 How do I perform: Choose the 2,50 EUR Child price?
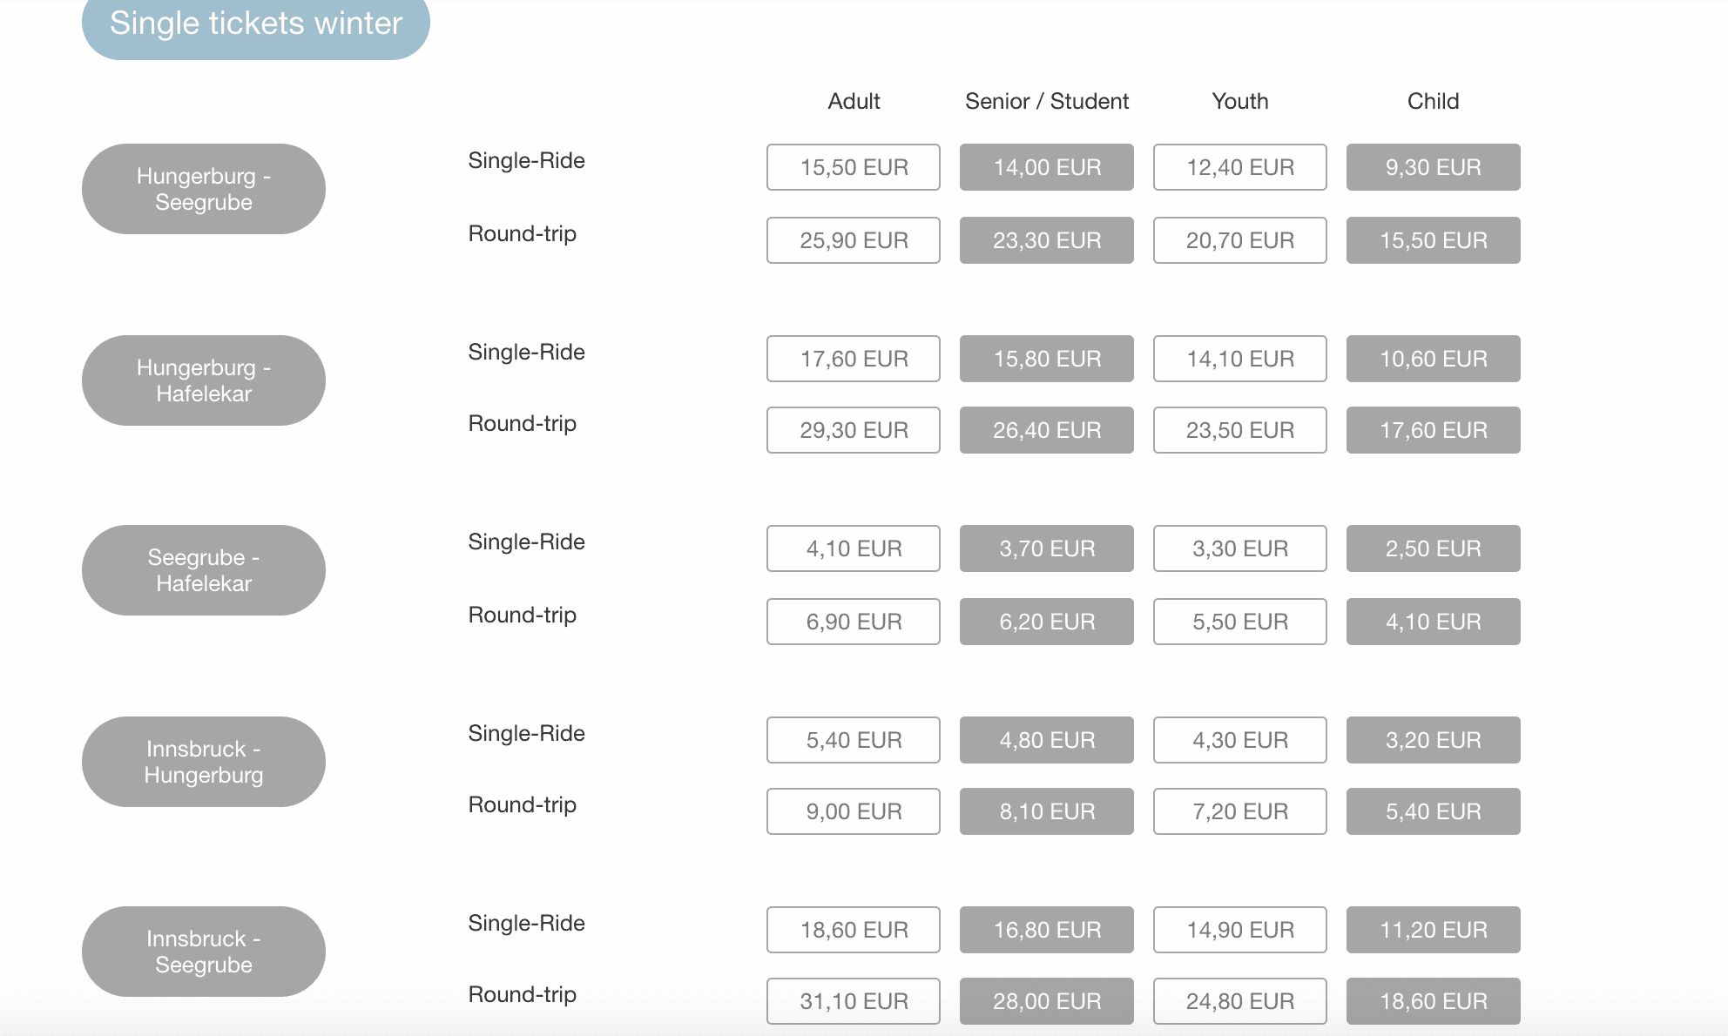(1434, 548)
